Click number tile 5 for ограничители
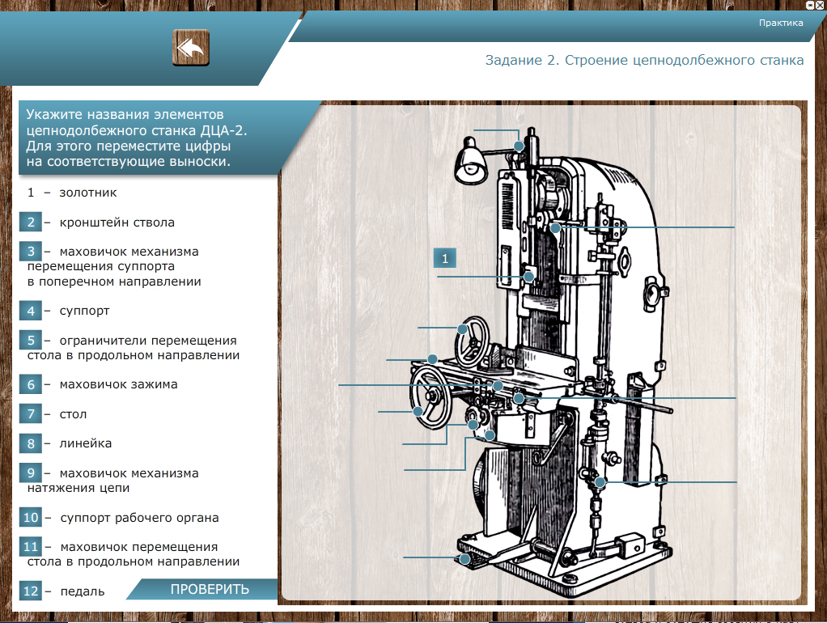The height and width of the screenshot is (623, 827). click(31, 341)
